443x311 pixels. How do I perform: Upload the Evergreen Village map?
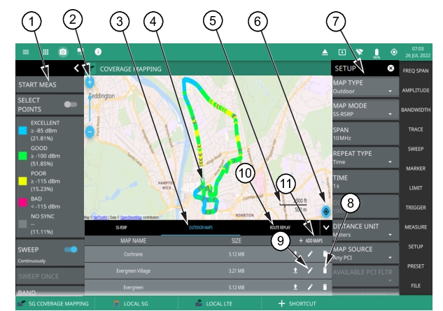coord(295,270)
